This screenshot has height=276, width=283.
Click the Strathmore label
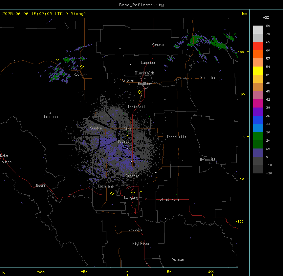[169, 199]
